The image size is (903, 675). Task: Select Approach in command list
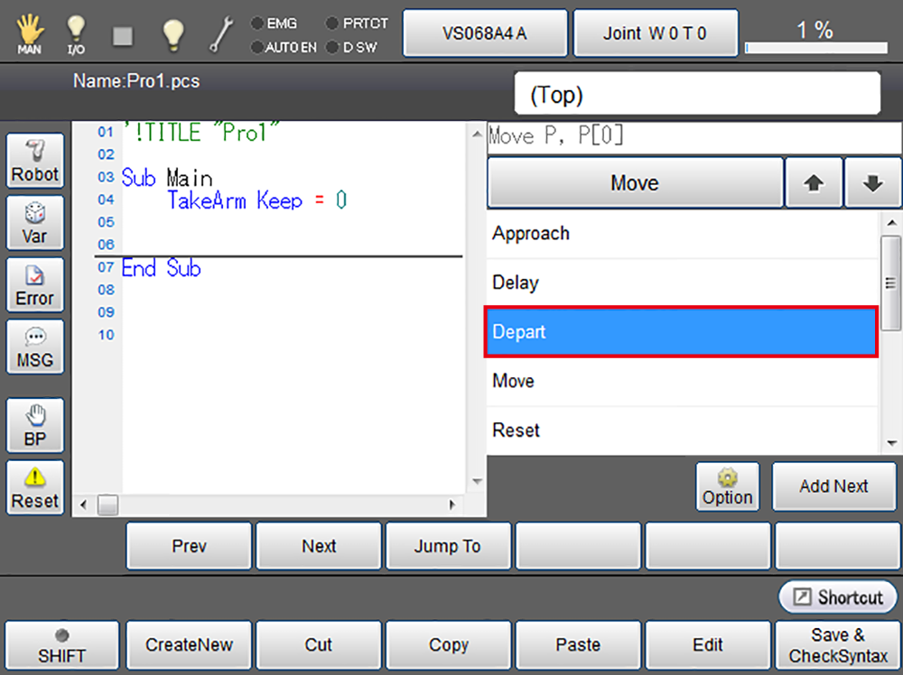(682, 234)
